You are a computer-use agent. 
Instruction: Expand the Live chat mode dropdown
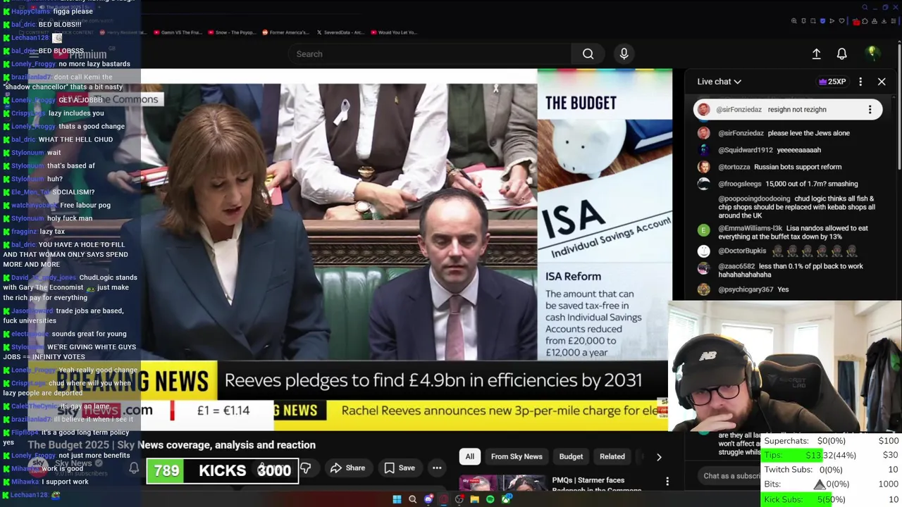pos(719,82)
